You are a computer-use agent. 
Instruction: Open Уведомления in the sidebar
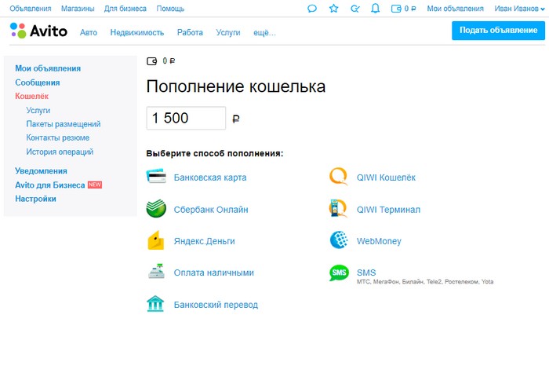pyautogui.click(x=41, y=171)
